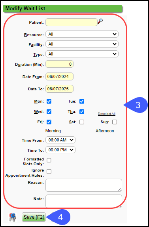Image resolution: width=149 pixels, height=227 pixels.
Task: Open the Time From dropdown
Action: [x=60, y=140]
